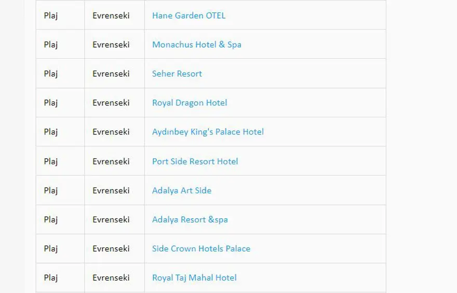Click Evrenseki cell in Royal Taj Mahal row
Image resolution: width=457 pixels, height=293 pixels.
coord(111,278)
